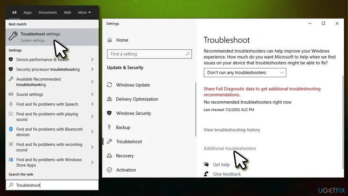
Task: Expand Windows Store Apps result chevron
Action: tap(92, 162)
